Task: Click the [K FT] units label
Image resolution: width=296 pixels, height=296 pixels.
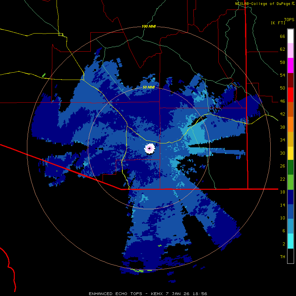Action: click(278, 23)
